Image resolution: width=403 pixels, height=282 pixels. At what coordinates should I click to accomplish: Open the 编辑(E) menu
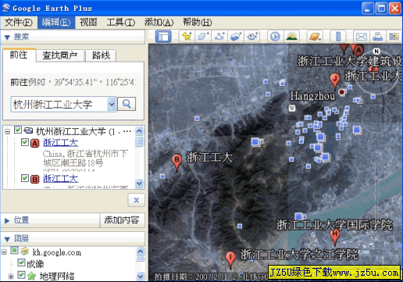pos(56,23)
